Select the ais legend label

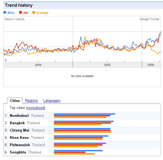pyautogui.click(x=25, y=12)
